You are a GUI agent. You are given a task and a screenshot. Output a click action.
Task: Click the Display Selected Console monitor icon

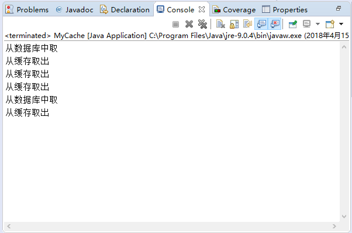click(306, 24)
